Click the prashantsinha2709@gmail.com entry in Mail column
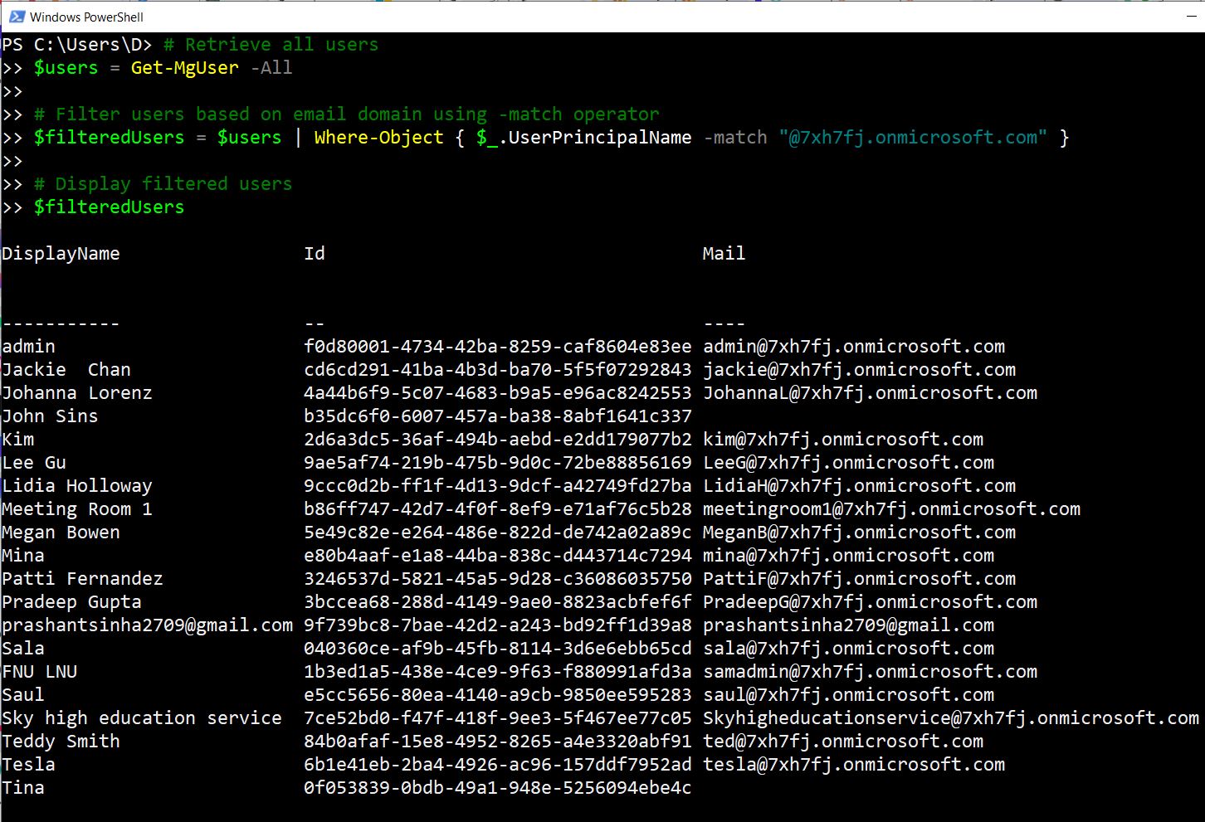Viewport: 1205px width, 822px height. (x=848, y=625)
